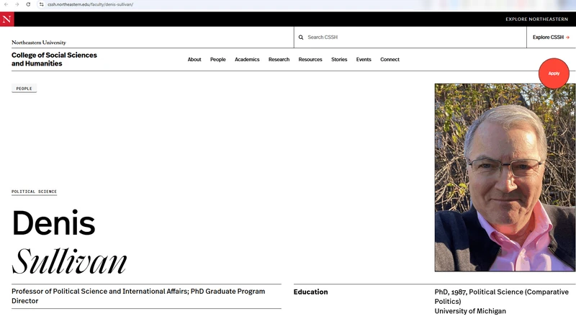This screenshot has height=319, width=576.
Task: Click the PEOPLE breadcrumb tag
Action: [x=24, y=89]
